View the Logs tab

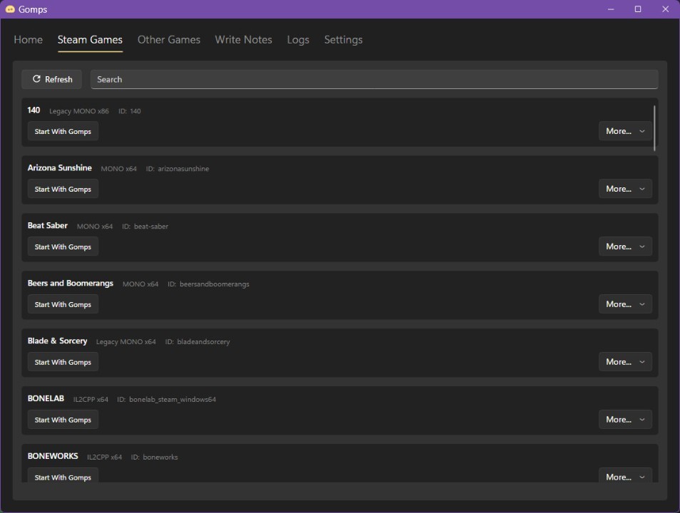(298, 40)
